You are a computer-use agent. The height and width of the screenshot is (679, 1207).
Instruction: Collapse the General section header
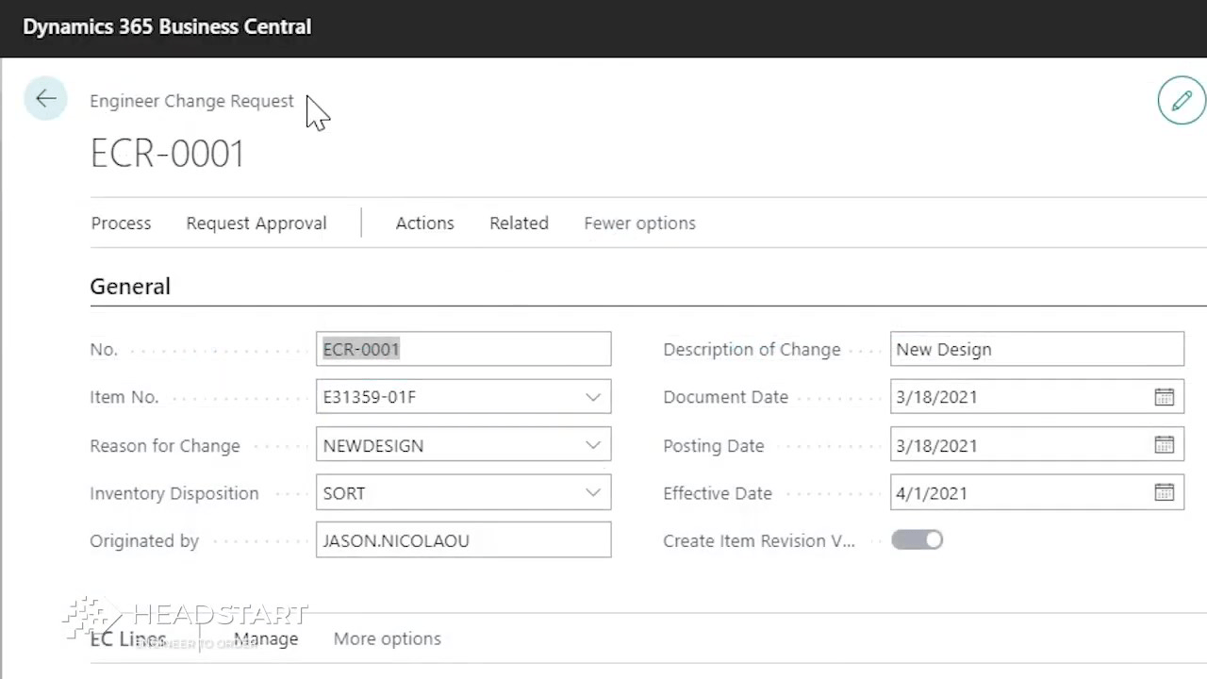[x=130, y=287]
